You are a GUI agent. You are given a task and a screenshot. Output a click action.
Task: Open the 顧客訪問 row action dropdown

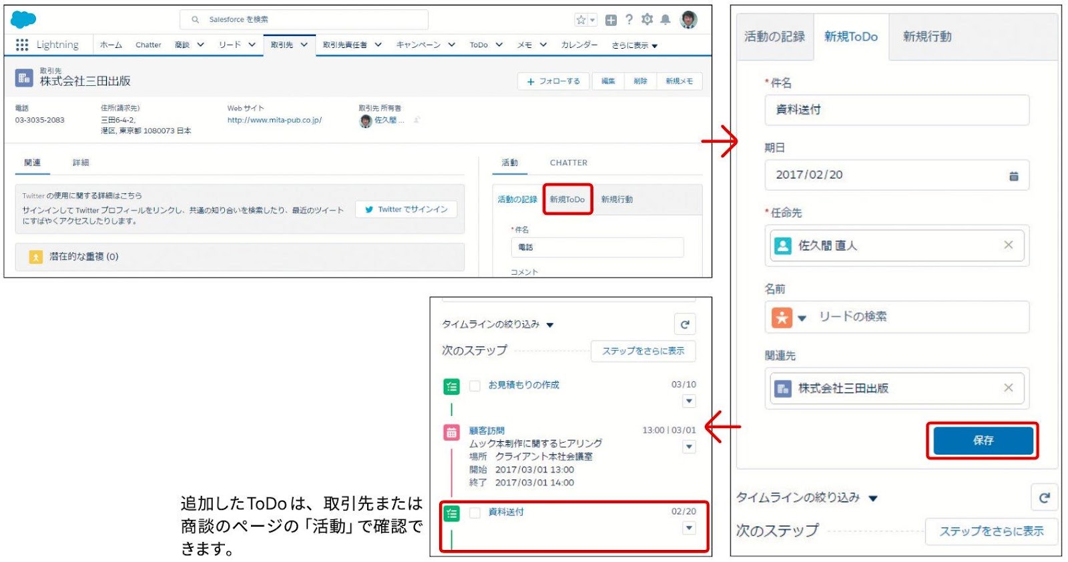pyautogui.click(x=690, y=447)
